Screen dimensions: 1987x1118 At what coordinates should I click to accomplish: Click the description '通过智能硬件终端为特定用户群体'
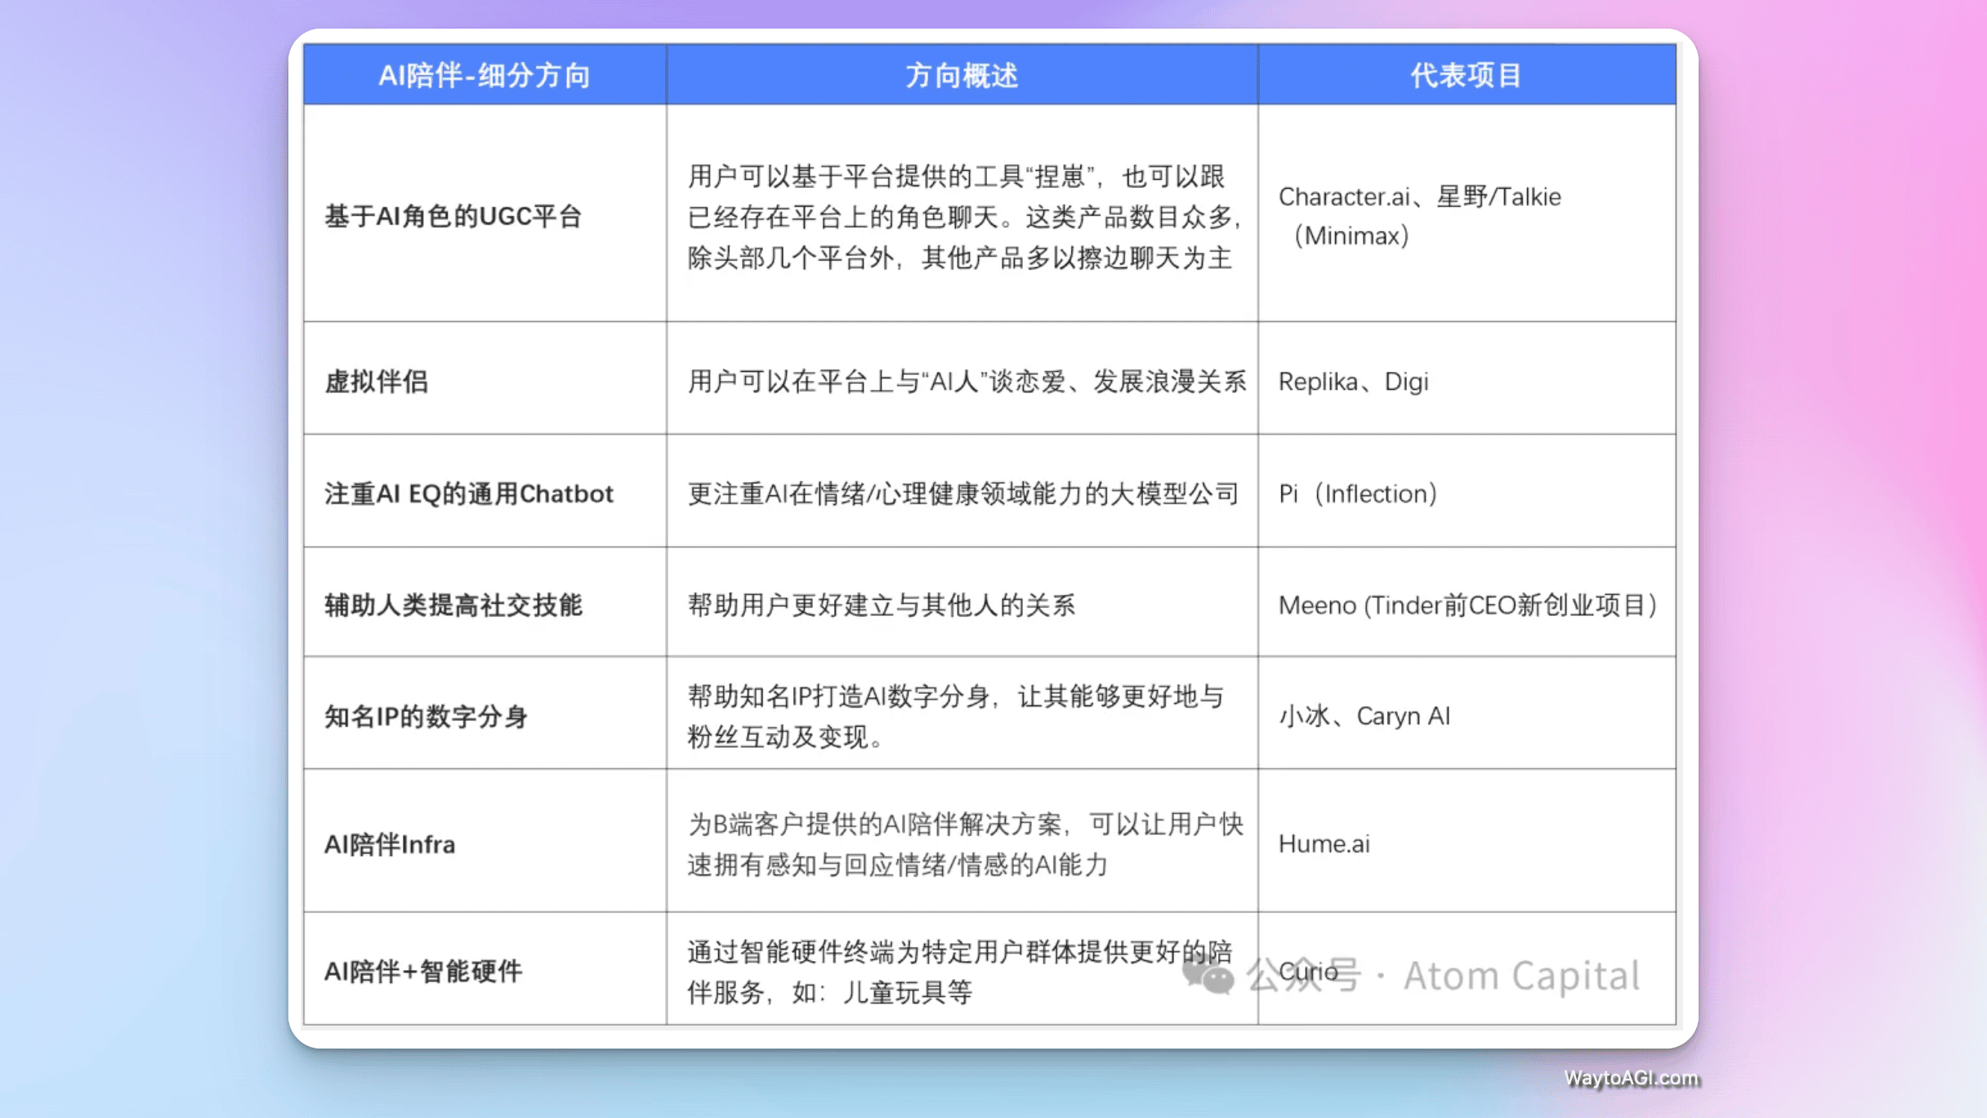click(x=959, y=972)
